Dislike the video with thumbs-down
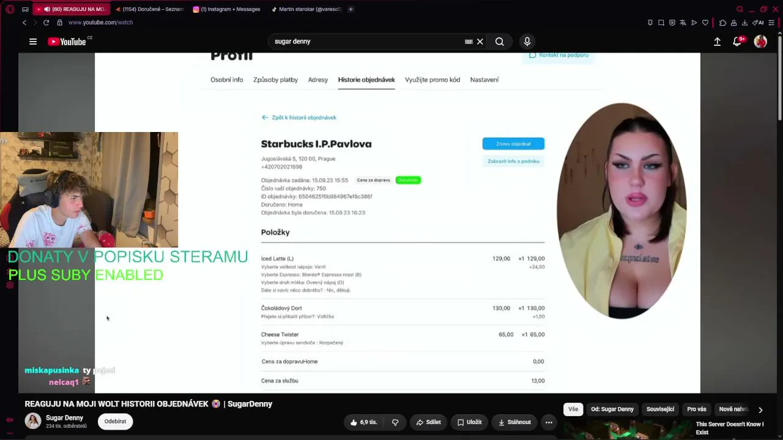783x440 pixels. coord(395,422)
